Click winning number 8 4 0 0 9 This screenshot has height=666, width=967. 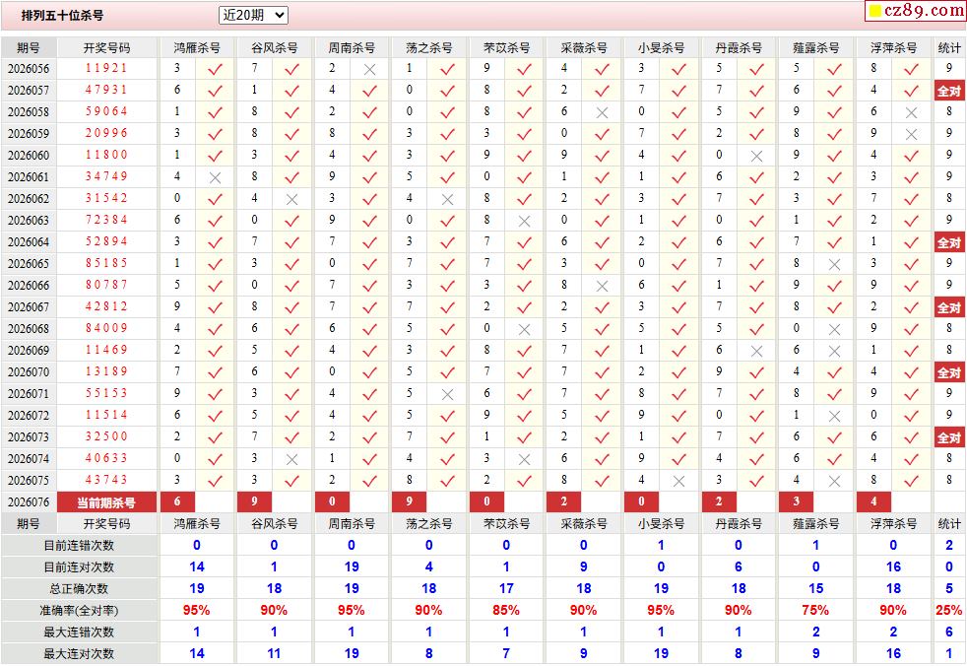pyautogui.click(x=106, y=328)
